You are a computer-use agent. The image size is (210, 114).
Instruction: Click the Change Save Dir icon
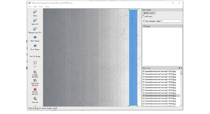point(35,29)
